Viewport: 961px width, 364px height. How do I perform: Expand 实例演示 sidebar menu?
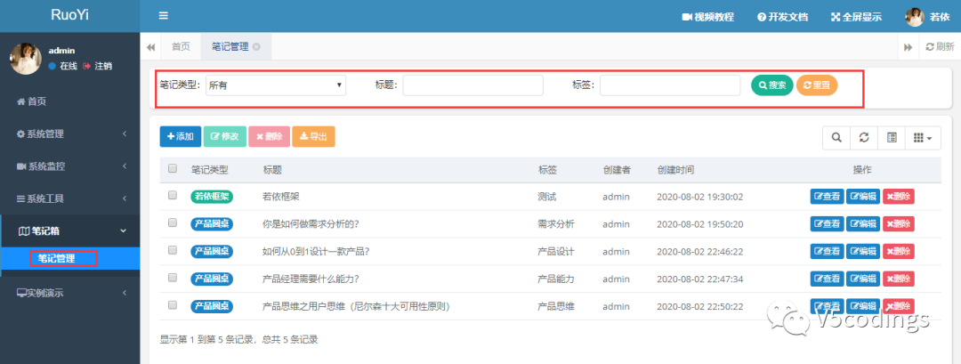click(70, 293)
